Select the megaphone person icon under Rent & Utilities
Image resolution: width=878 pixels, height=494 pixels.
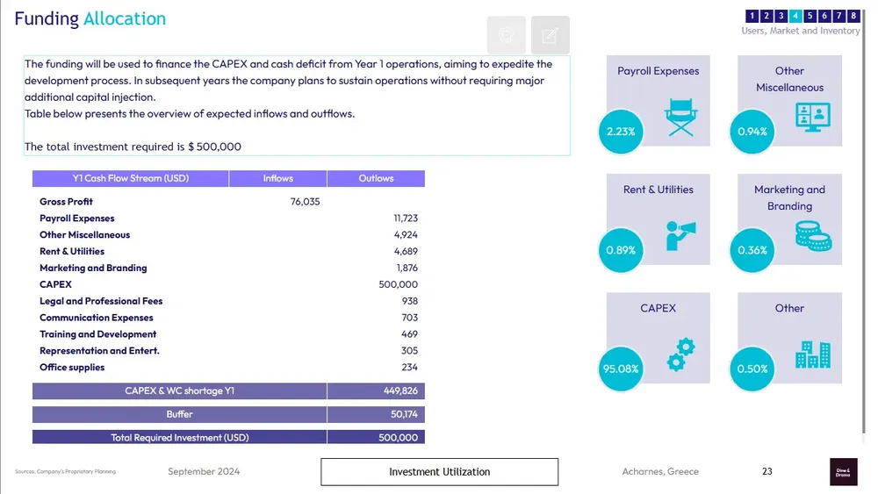[x=681, y=235]
